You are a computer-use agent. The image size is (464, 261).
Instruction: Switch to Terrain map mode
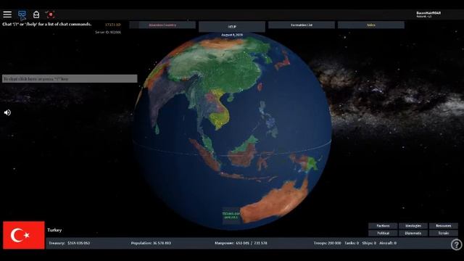coord(444,233)
